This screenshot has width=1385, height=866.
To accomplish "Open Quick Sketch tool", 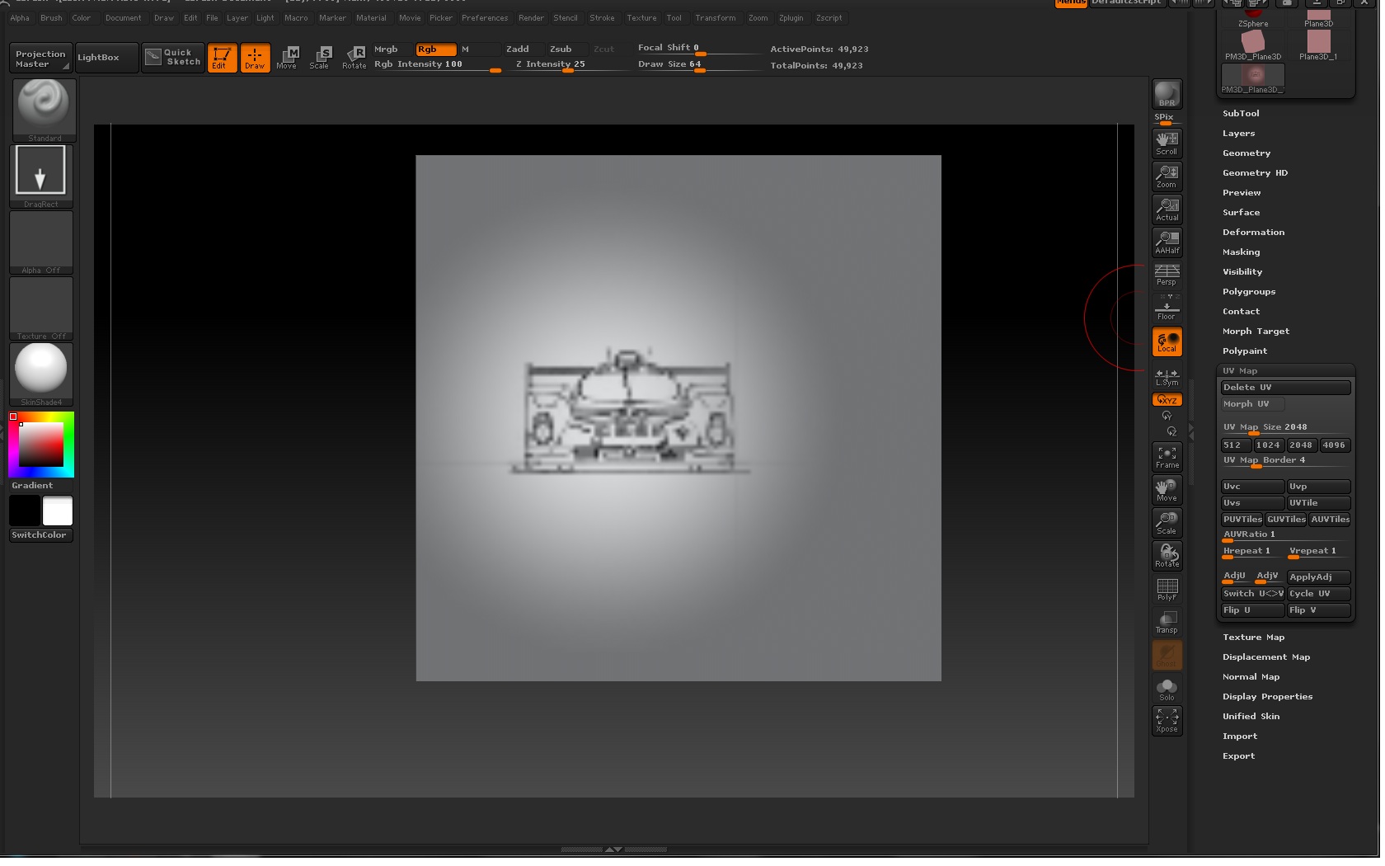I will 172,57.
